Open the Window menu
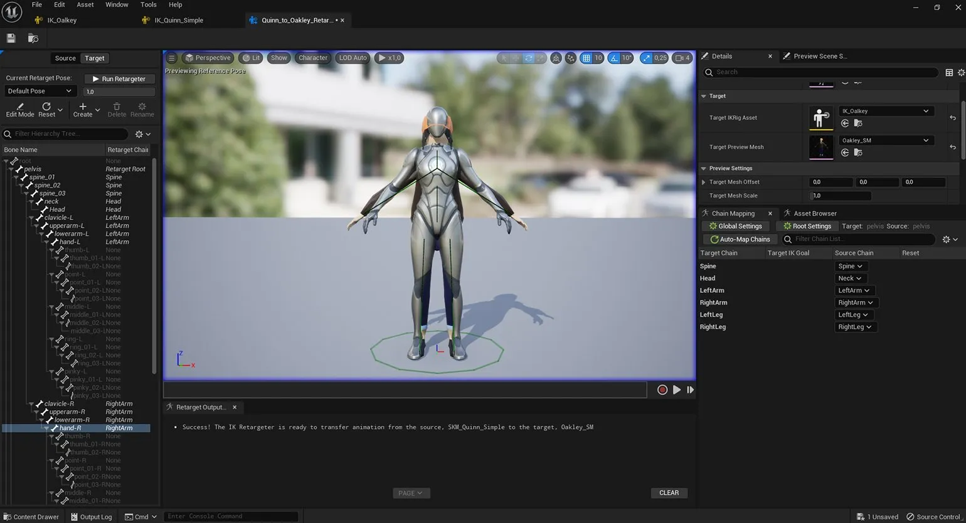The image size is (966, 523). (x=117, y=4)
